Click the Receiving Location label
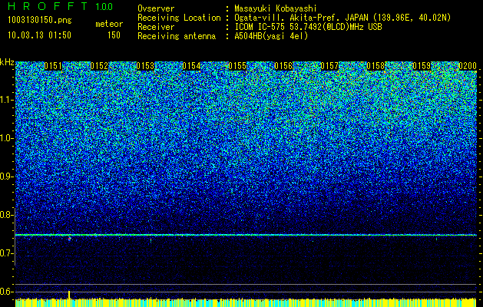Screen dimensions: 483x307 (x=179, y=18)
